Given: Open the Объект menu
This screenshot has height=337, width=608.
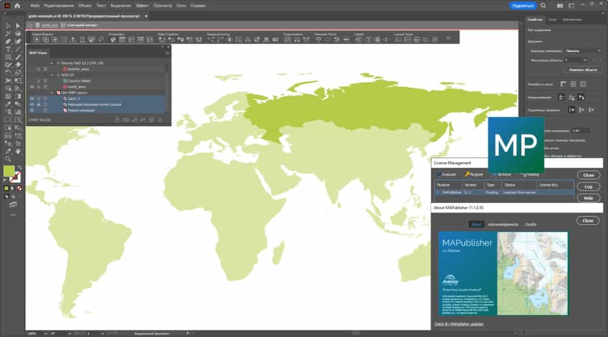Looking at the screenshot, I should pos(84,6).
